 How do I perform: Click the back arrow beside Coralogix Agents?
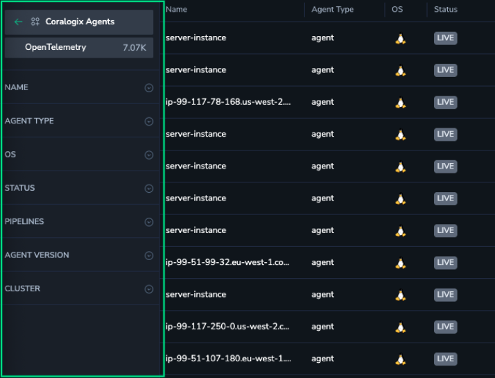click(x=18, y=22)
